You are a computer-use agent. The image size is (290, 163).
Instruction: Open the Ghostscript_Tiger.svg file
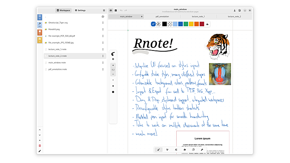coord(75,23)
